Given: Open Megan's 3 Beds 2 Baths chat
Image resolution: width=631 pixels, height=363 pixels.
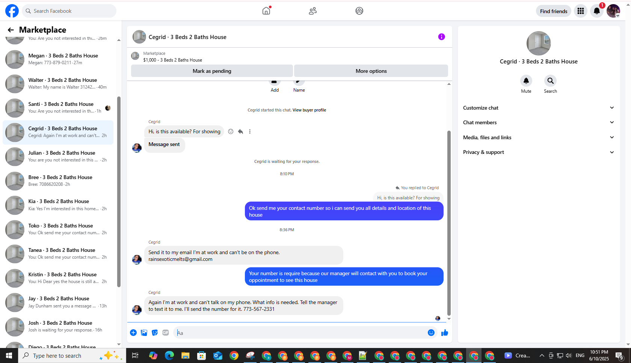Looking at the screenshot, I should tap(58, 59).
